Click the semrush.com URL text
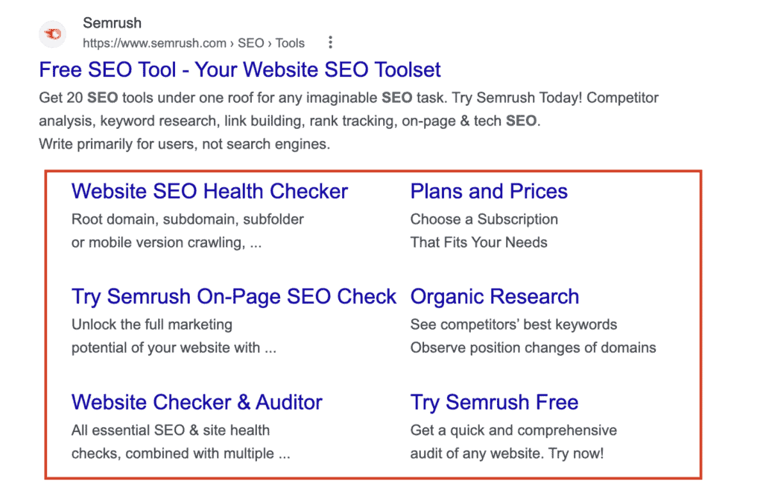 tap(154, 43)
